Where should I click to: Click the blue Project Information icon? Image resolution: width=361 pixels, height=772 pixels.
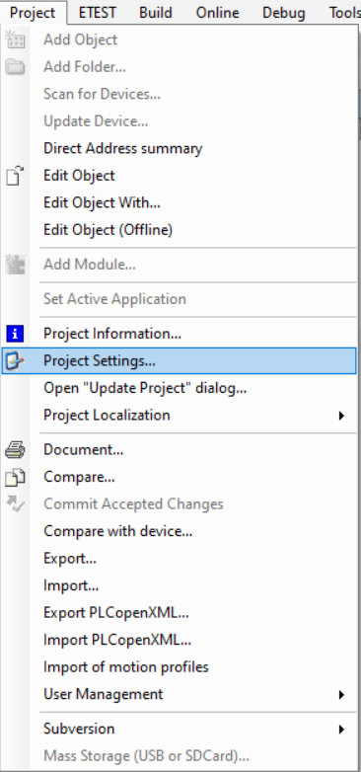click(x=15, y=334)
